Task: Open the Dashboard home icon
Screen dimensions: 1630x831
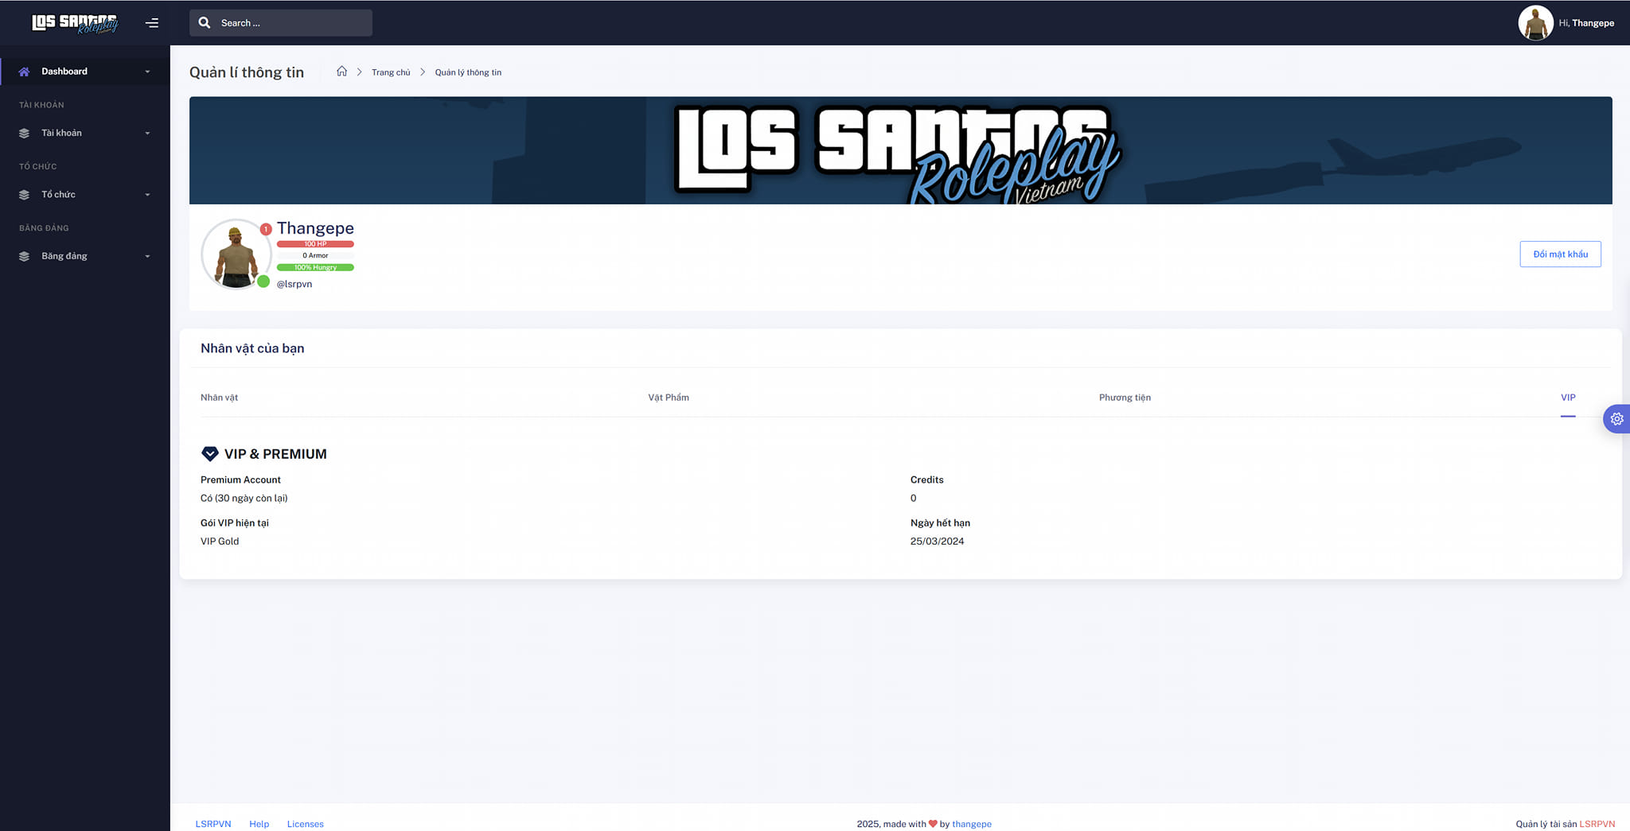Action: 24,72
